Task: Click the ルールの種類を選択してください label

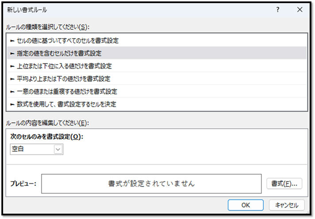Action: click(x=50, y=27)
